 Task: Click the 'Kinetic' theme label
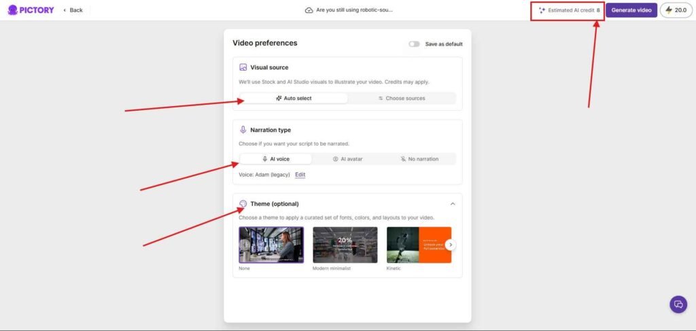coord(394,268)
